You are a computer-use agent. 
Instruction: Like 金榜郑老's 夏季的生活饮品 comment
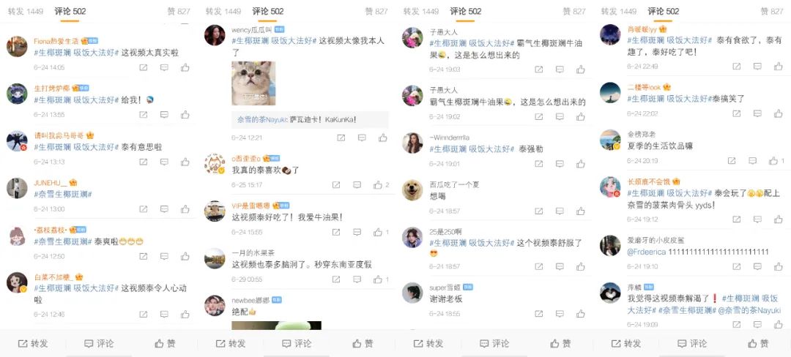coord(776,161)
